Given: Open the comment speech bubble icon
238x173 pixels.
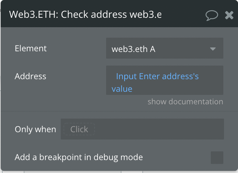Looking at the screenshot, I should pos(211,15).
